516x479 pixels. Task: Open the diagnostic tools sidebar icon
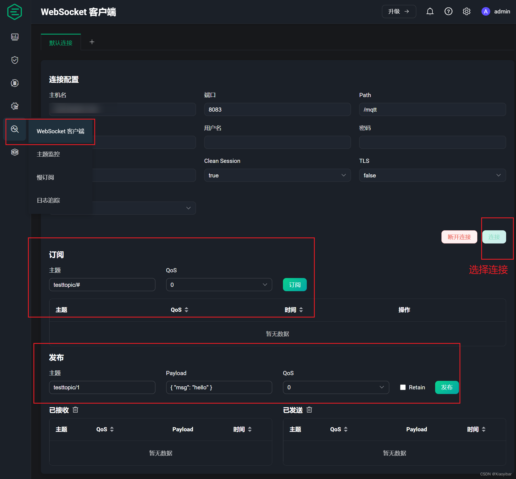15,129
